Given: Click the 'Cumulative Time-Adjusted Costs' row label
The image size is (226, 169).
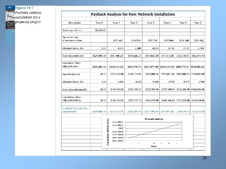Looking at the screenshot, I should (72, 65).
